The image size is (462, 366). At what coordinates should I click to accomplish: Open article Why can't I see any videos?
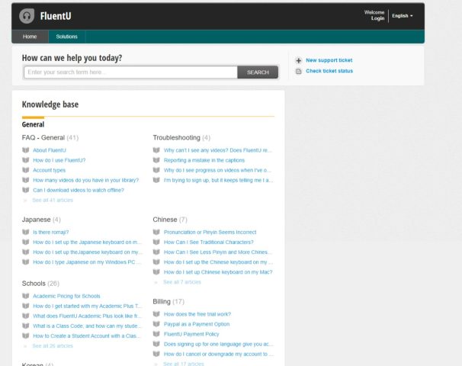point(218,150)
